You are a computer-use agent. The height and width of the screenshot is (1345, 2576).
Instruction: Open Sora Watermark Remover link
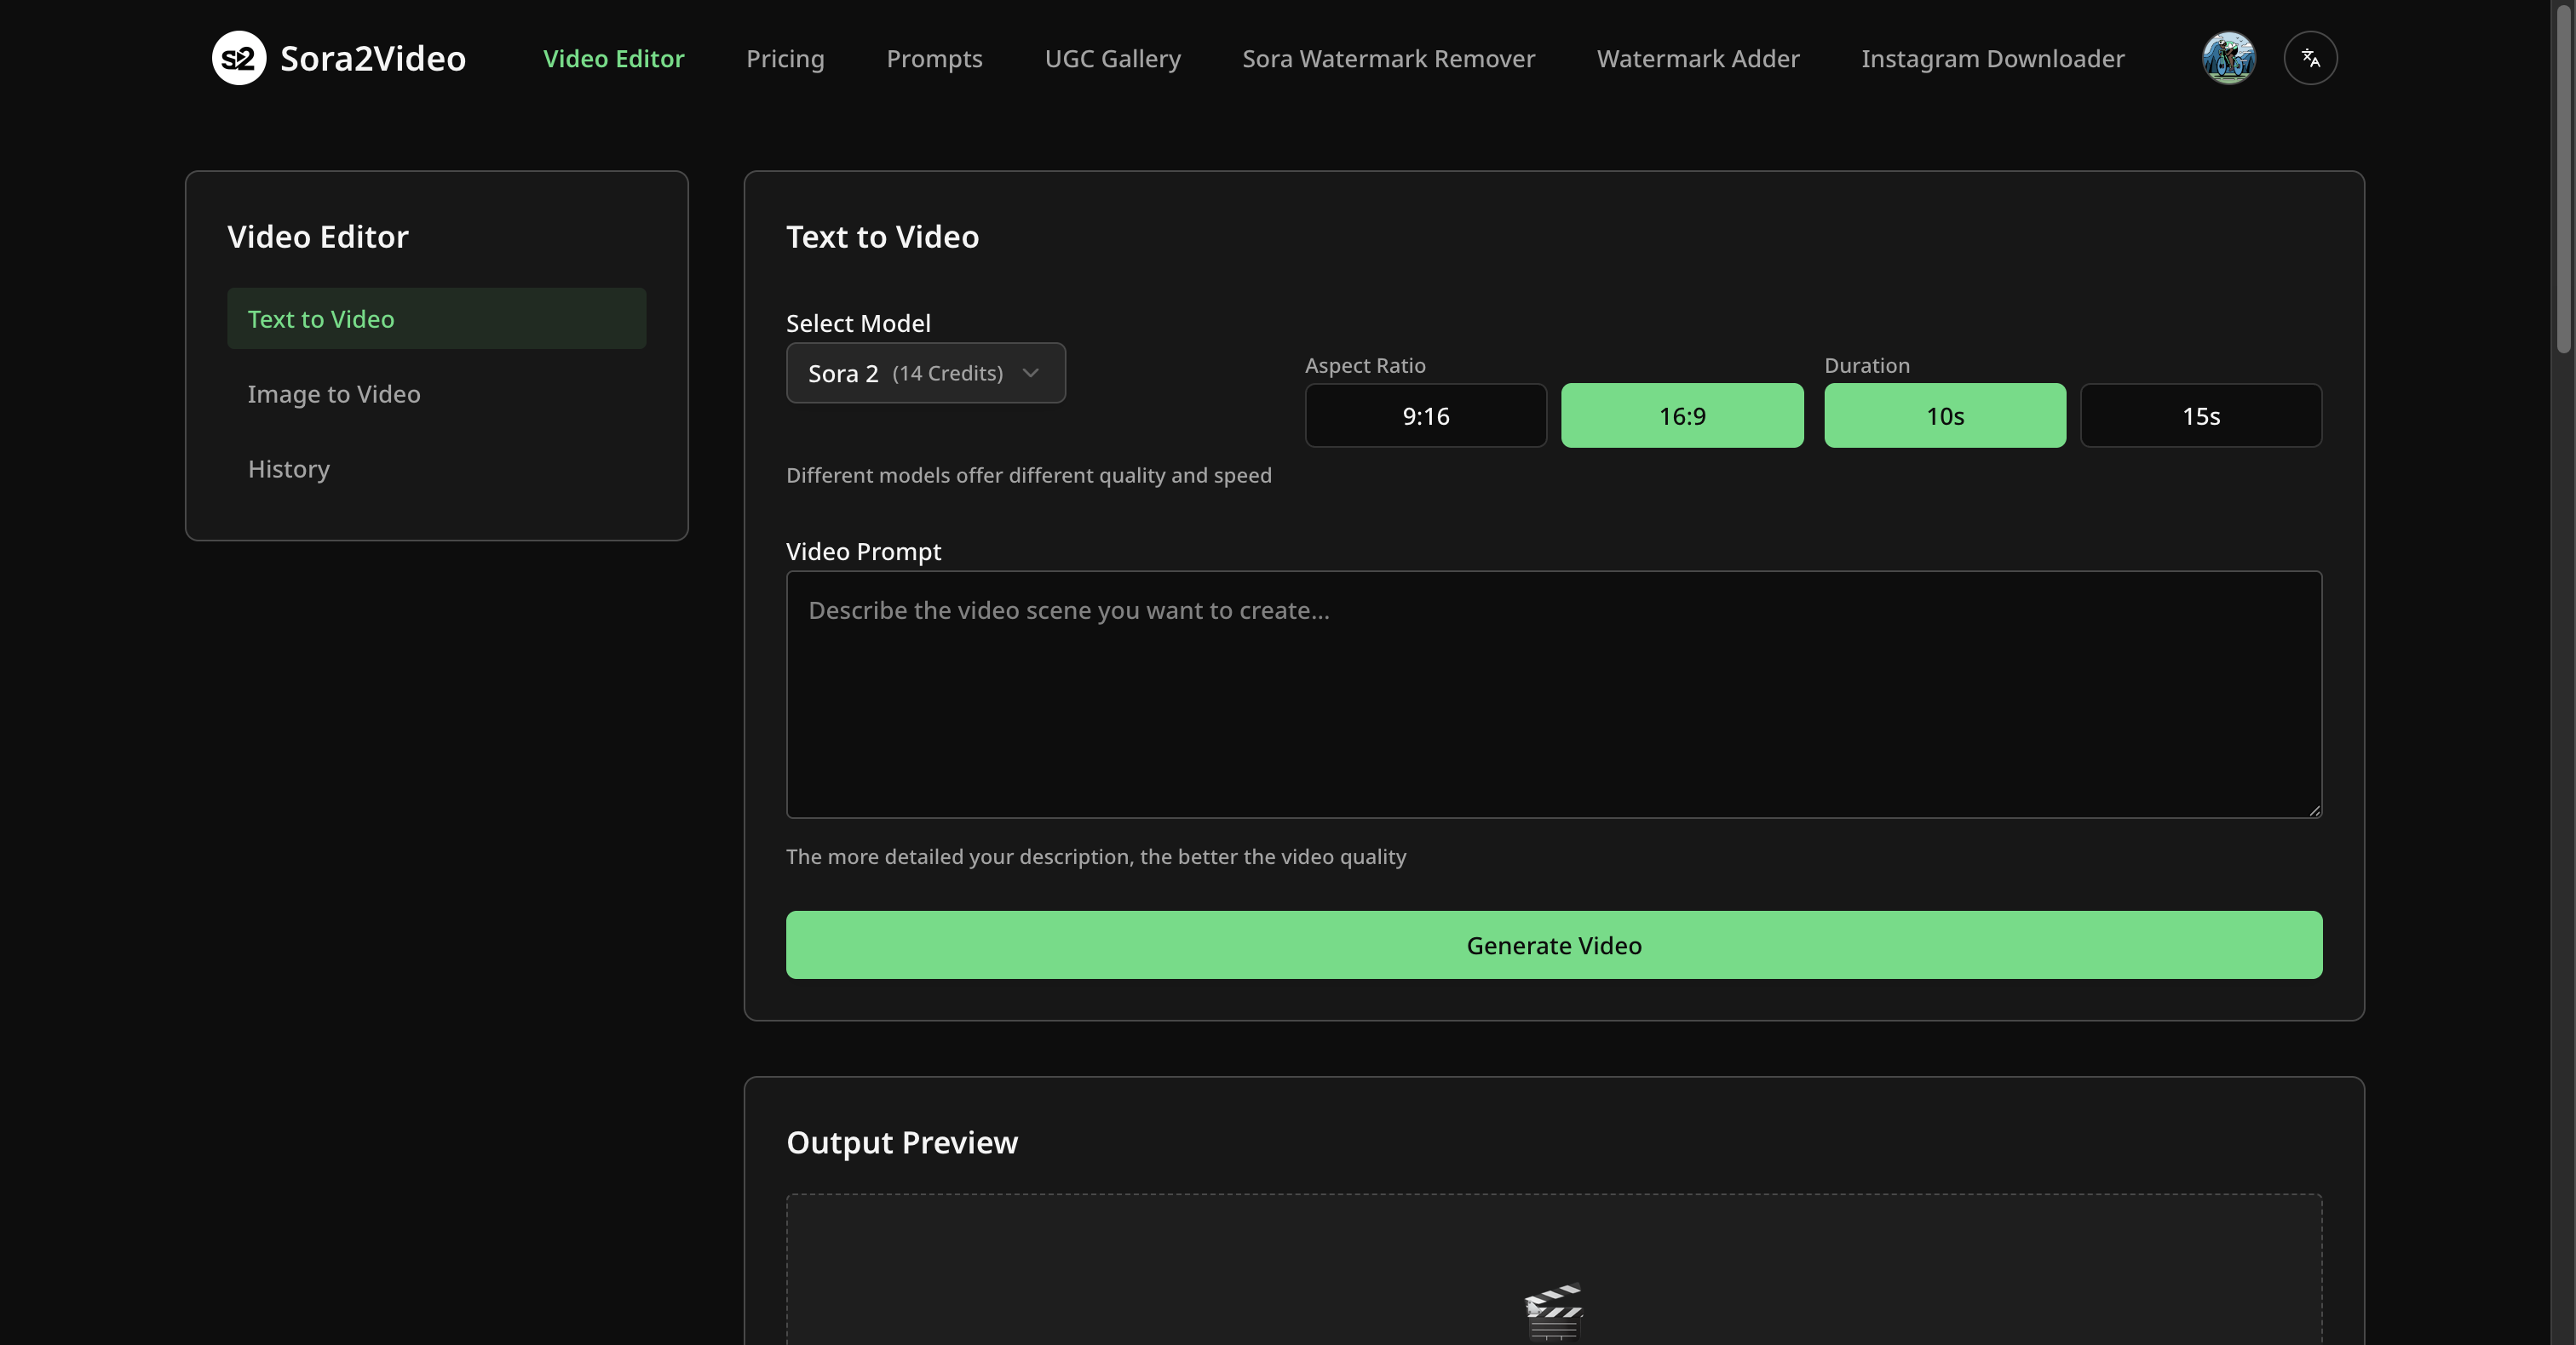click(x=1388, y=58)
